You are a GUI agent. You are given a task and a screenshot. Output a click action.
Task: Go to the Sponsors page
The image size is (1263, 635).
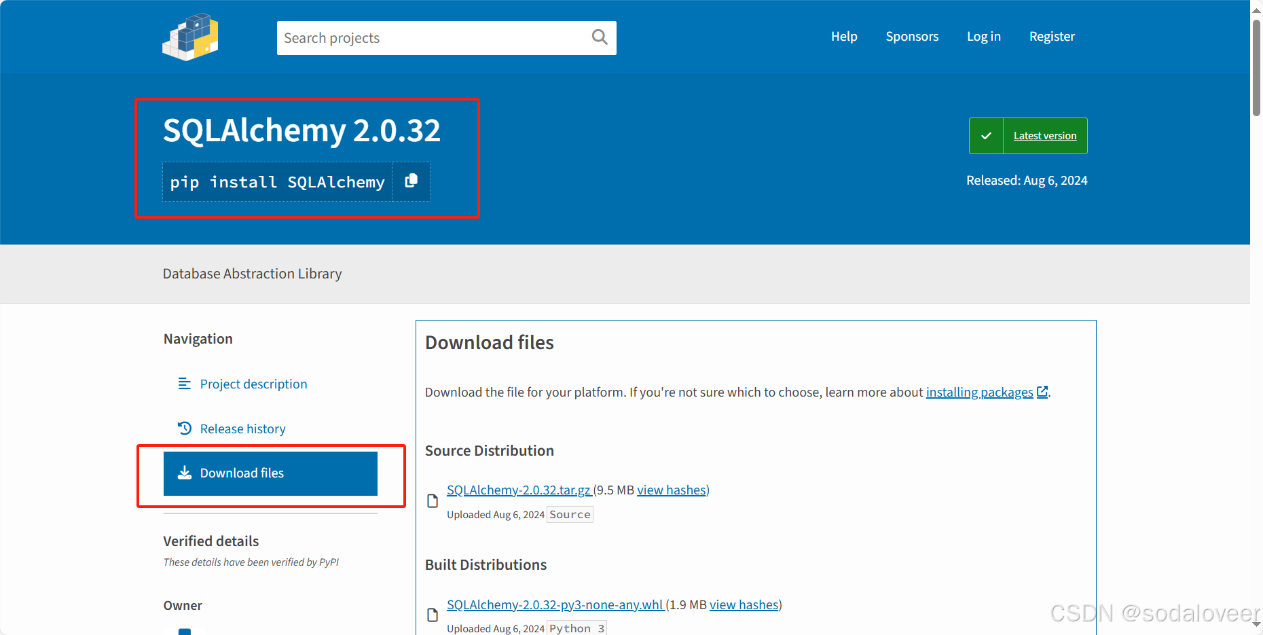tap(912, 37)
